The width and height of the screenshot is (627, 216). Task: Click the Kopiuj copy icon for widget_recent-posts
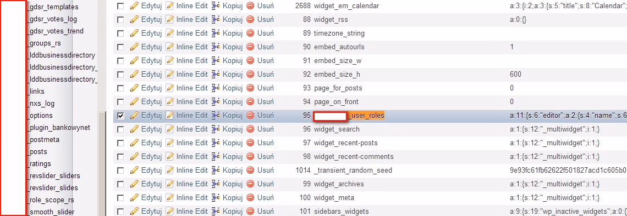tap(216, 143)
